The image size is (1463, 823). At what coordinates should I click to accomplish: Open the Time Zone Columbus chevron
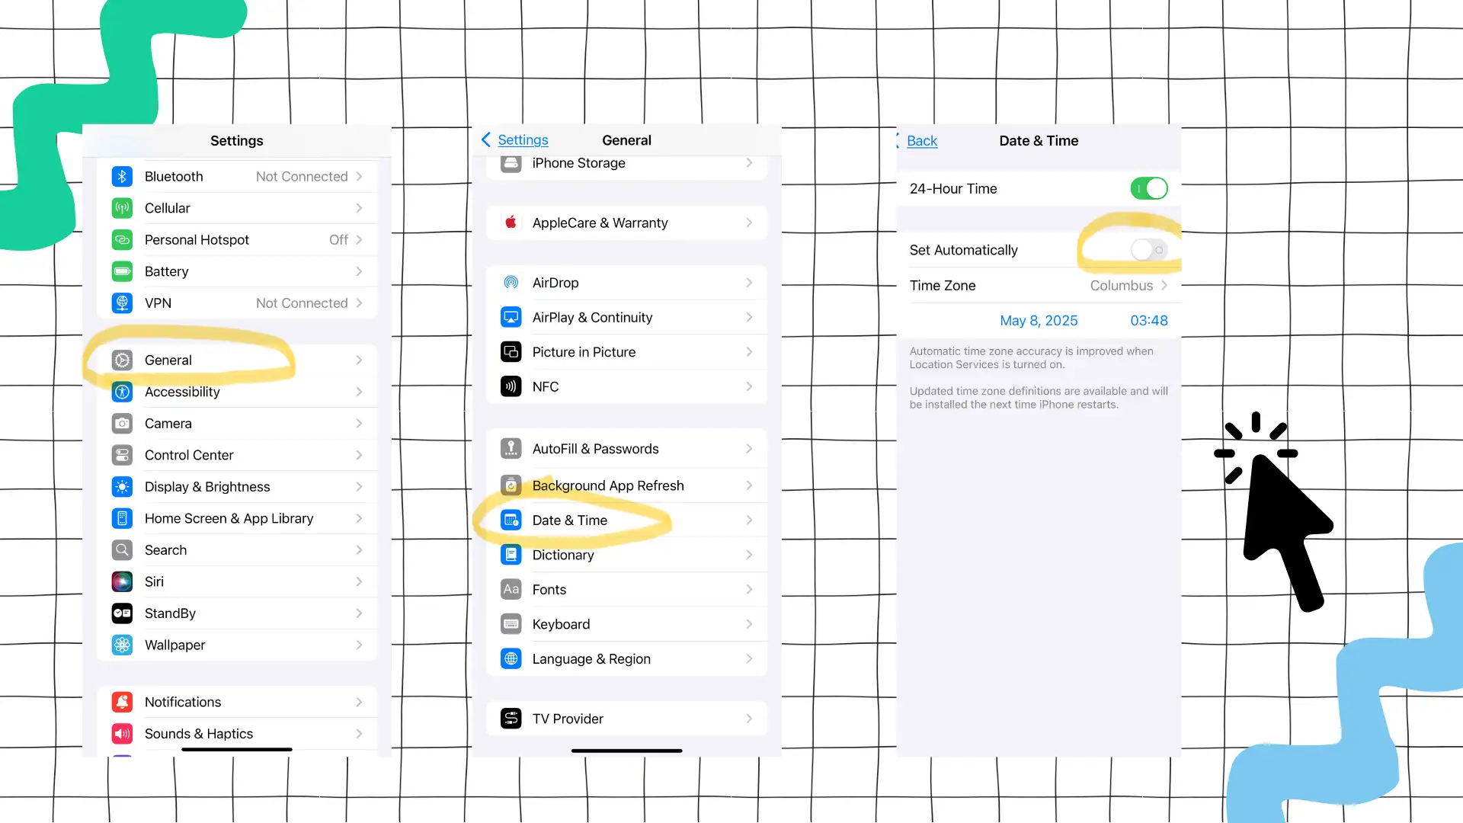(1164, 286)
